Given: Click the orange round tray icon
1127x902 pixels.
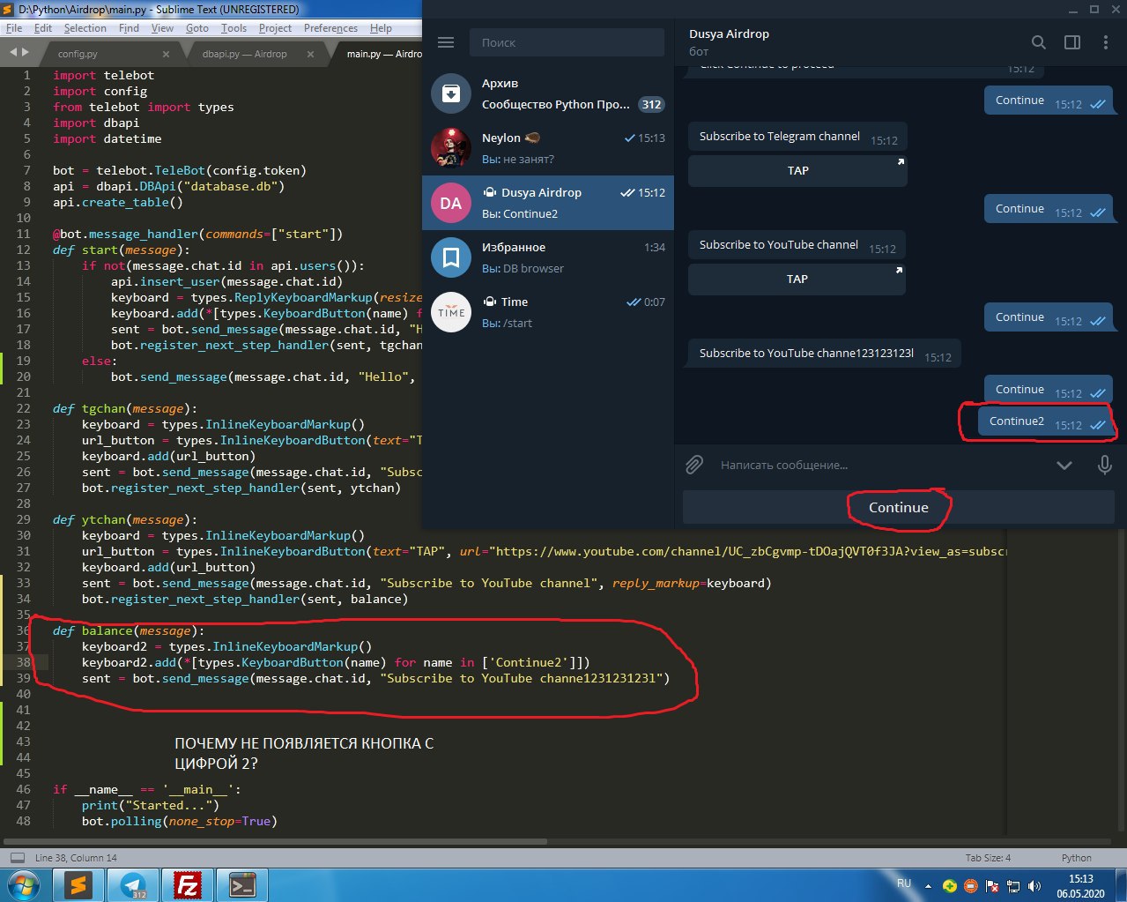Looking at the screenshot, I should click(971, 886).
